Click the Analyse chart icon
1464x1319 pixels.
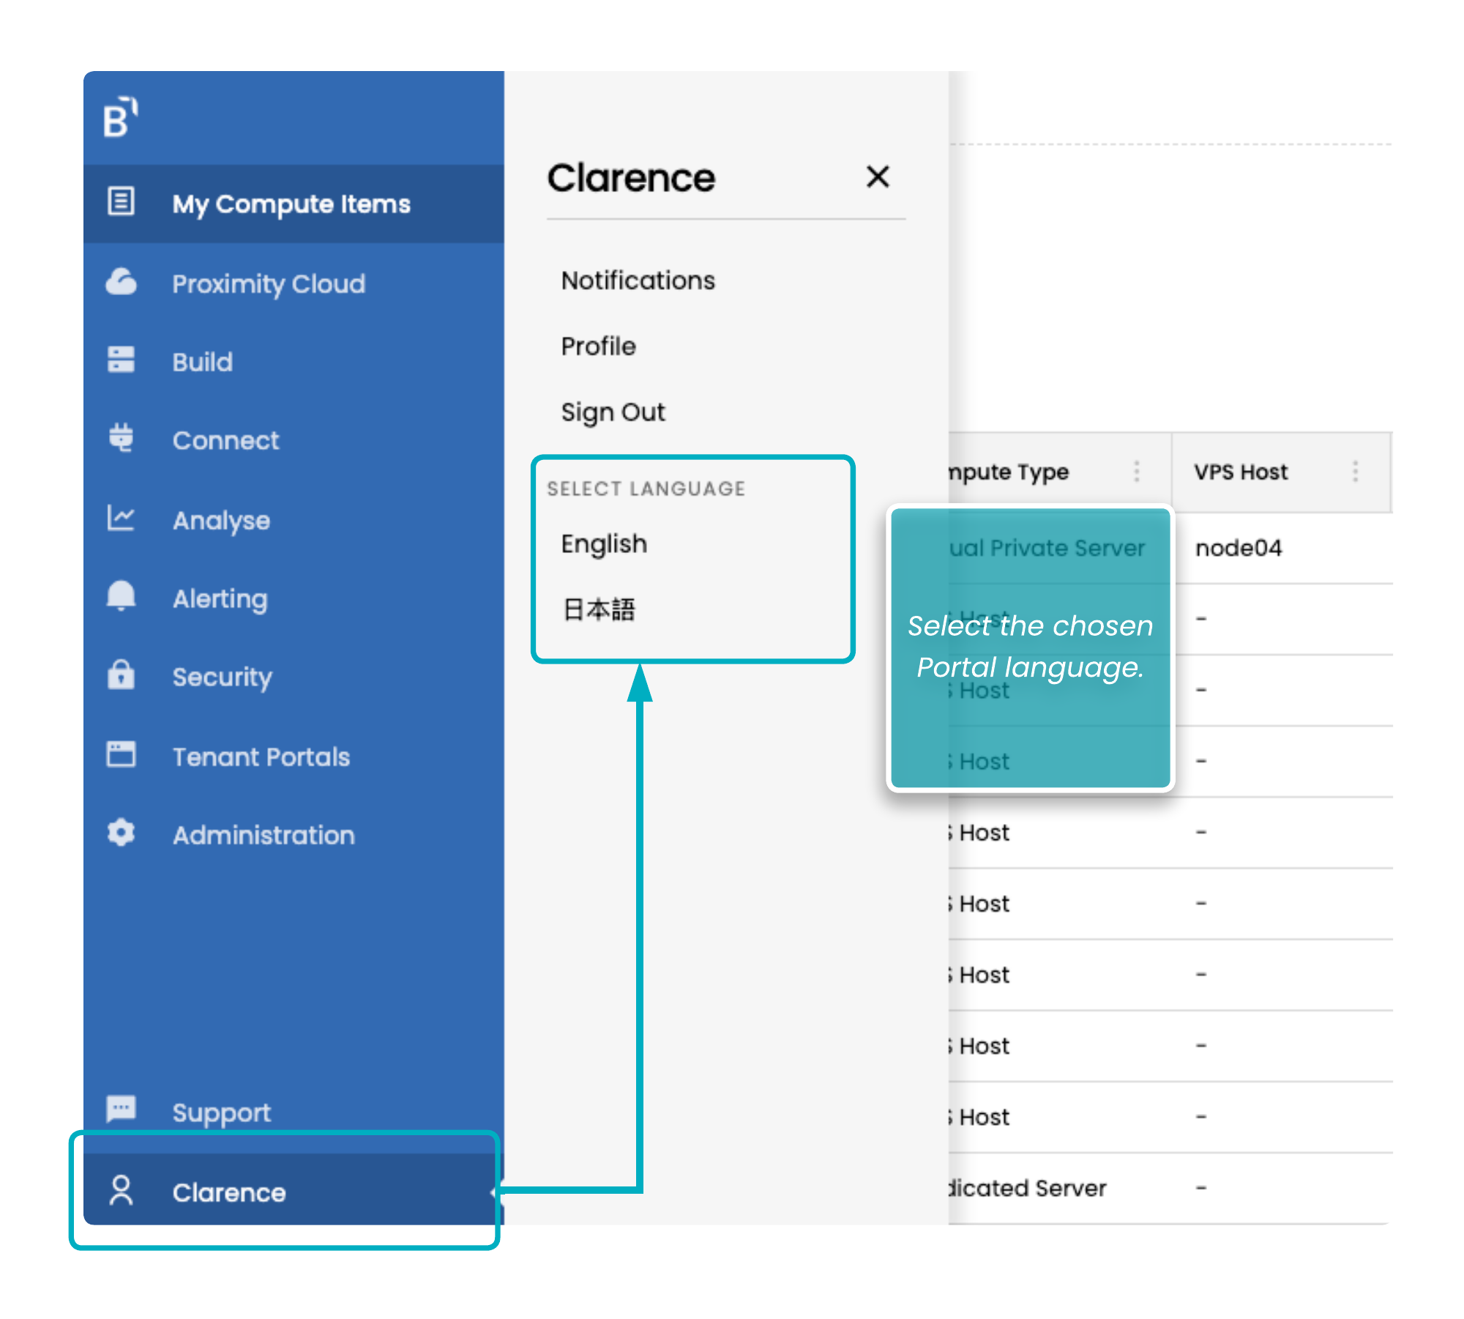(122, 518)
